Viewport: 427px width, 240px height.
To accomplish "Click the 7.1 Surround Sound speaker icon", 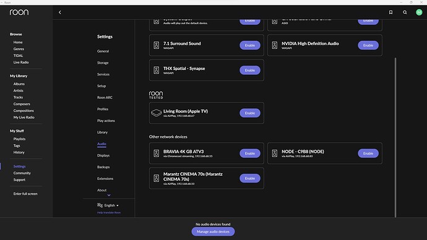I will coord(157,45).
